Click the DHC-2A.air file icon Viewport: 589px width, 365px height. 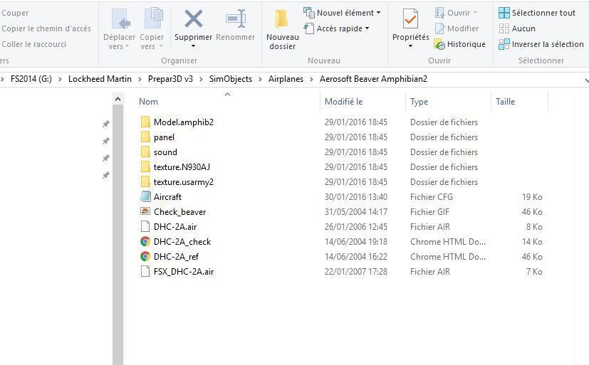(145, 226)
